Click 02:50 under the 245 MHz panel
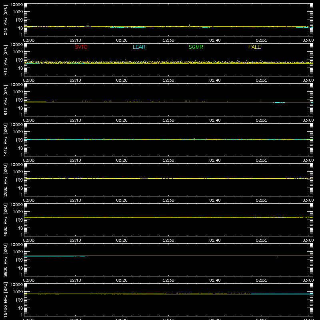The height and width of the screenshot is (320, 320). click(262, 40)
